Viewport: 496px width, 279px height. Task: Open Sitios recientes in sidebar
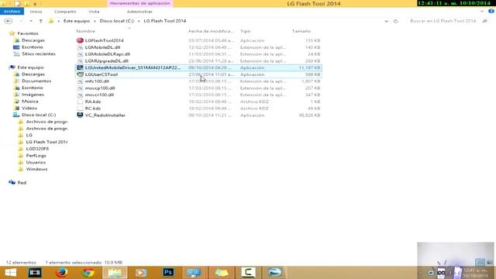click(38, 54)
